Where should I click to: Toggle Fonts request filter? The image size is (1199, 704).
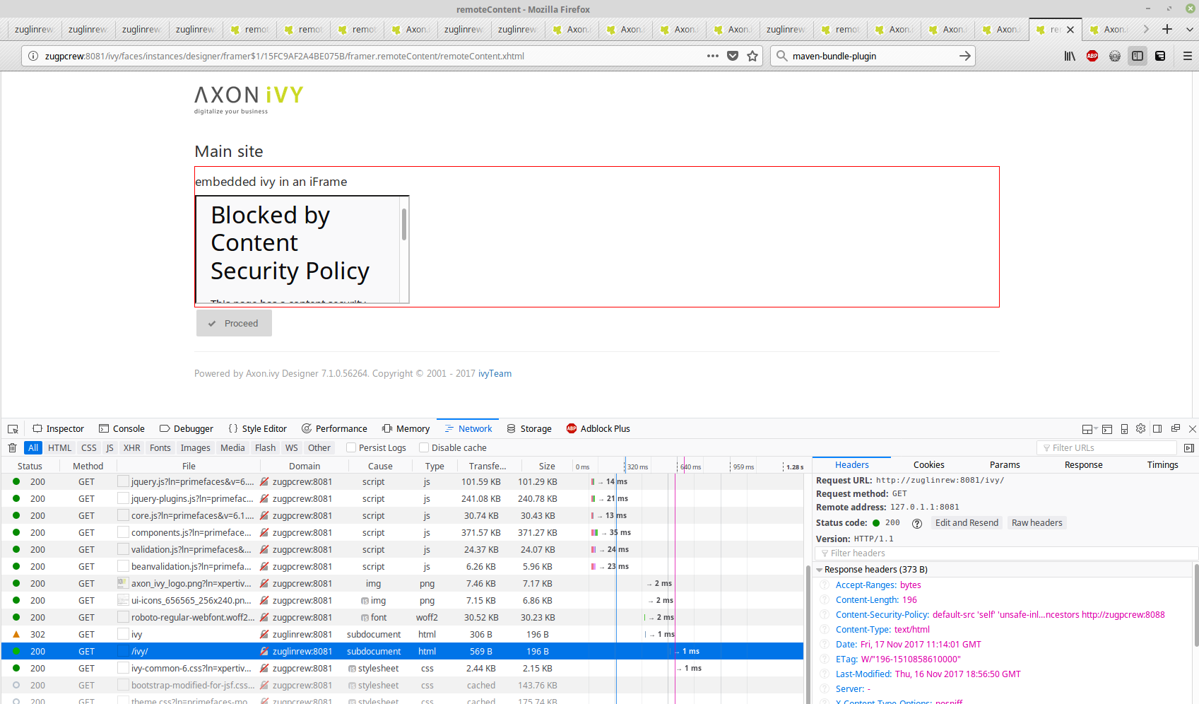[160, 448]
